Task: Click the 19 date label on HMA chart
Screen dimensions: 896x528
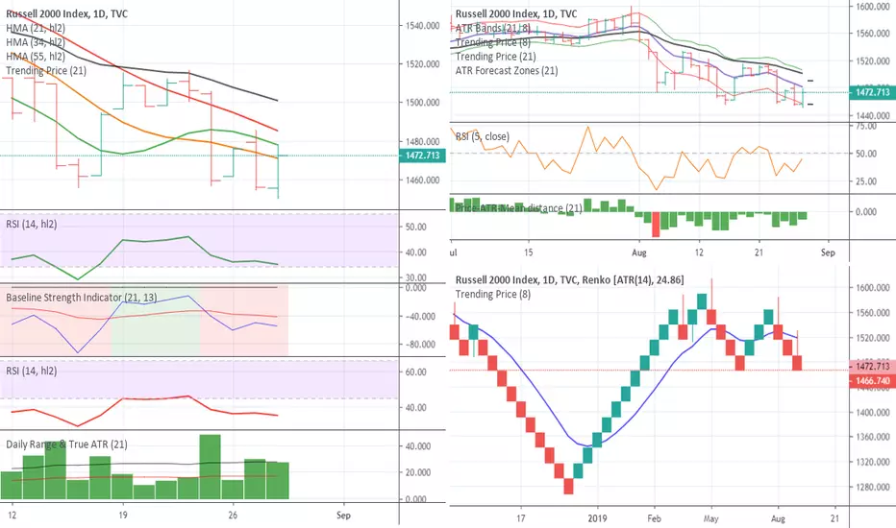Action: 123,515
